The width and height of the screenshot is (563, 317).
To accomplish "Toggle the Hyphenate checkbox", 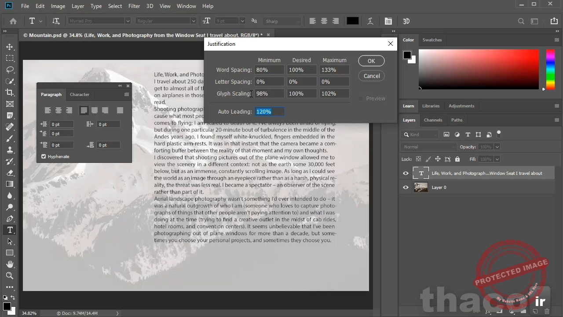I will click(44, 156).
